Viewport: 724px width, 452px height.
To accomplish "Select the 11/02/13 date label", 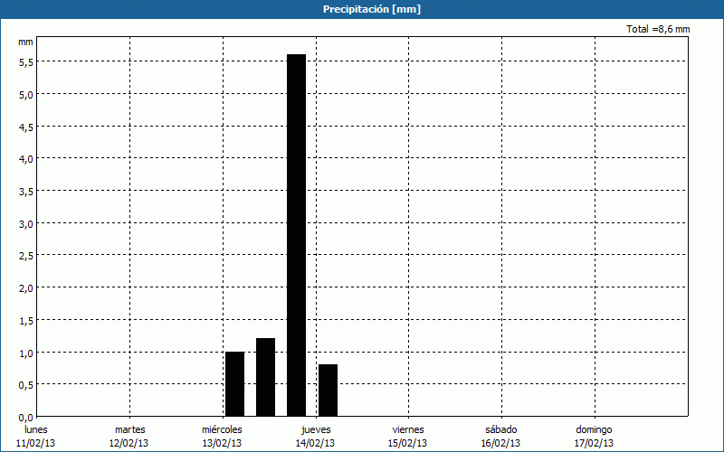I will click(x=36, y=443).
